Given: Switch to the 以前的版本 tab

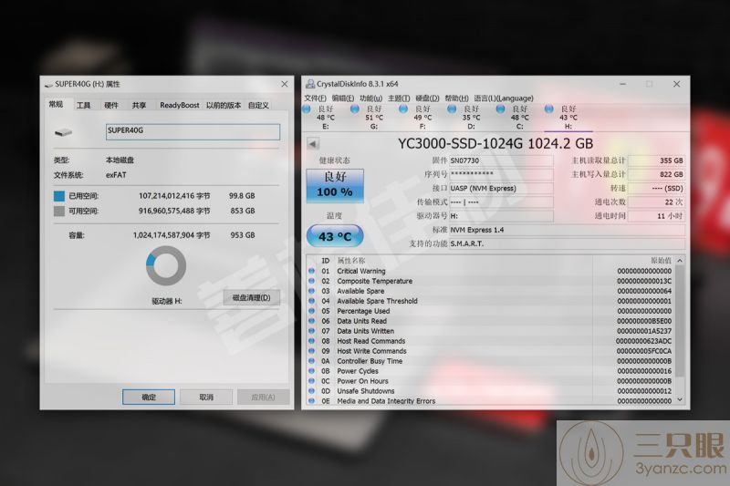Looking at the screenshot, I should point(224,106).
